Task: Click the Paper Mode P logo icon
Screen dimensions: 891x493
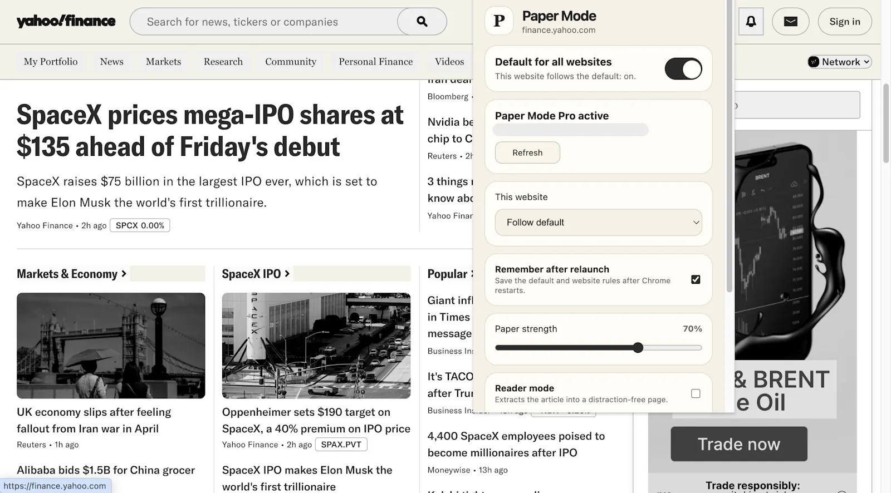Action: pyautogui.click(x=499, y=21)
